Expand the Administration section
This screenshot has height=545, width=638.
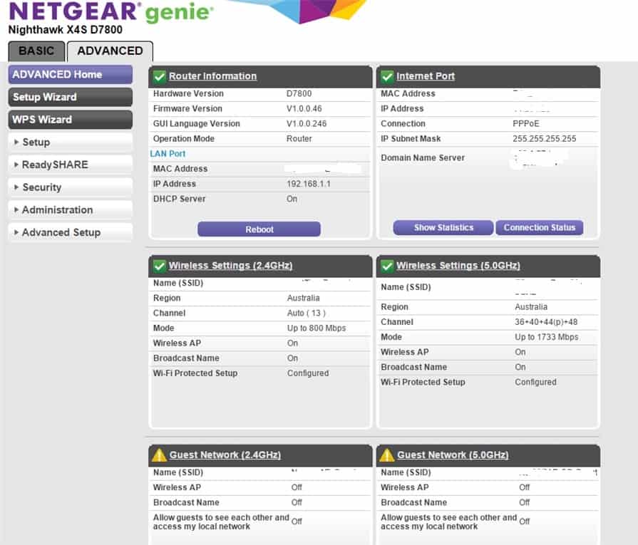coord(70,210)
